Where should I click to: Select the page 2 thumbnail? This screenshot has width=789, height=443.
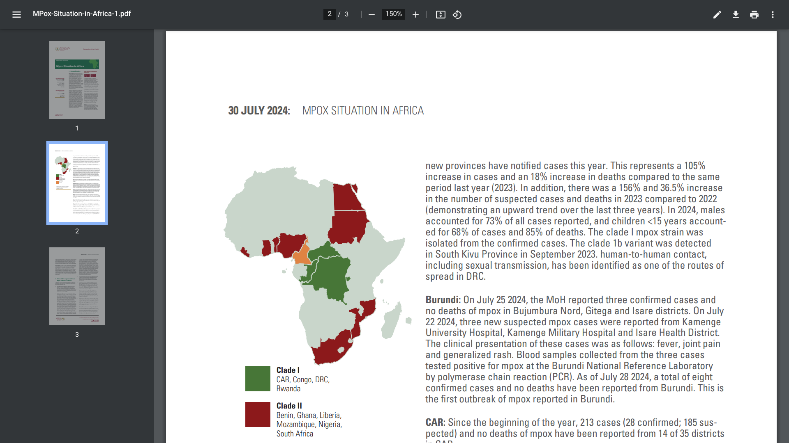click(77, 183)
